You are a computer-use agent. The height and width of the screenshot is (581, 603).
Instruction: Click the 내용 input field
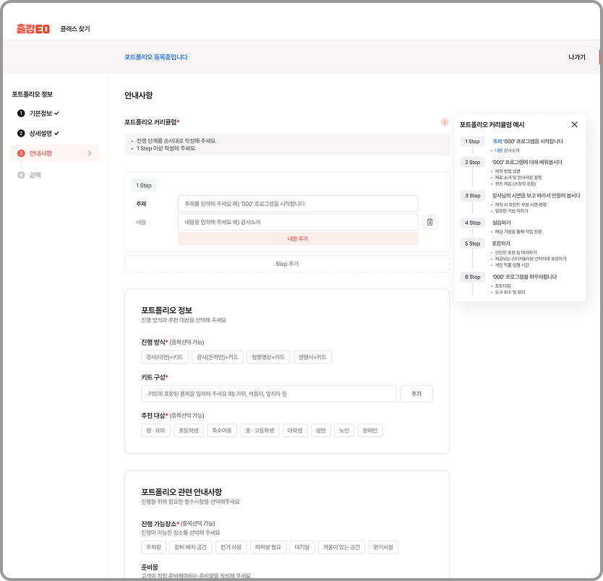pos(298,222)
